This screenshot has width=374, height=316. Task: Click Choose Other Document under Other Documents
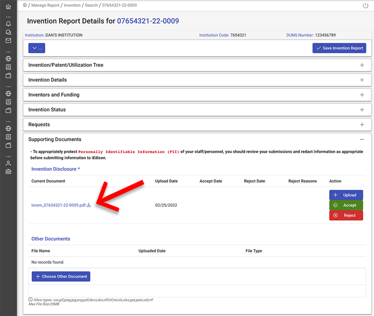(61, 276)
